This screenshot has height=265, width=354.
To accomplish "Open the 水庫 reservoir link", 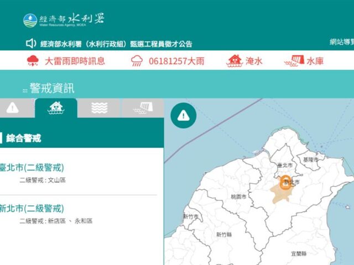I will coord(315,61).
